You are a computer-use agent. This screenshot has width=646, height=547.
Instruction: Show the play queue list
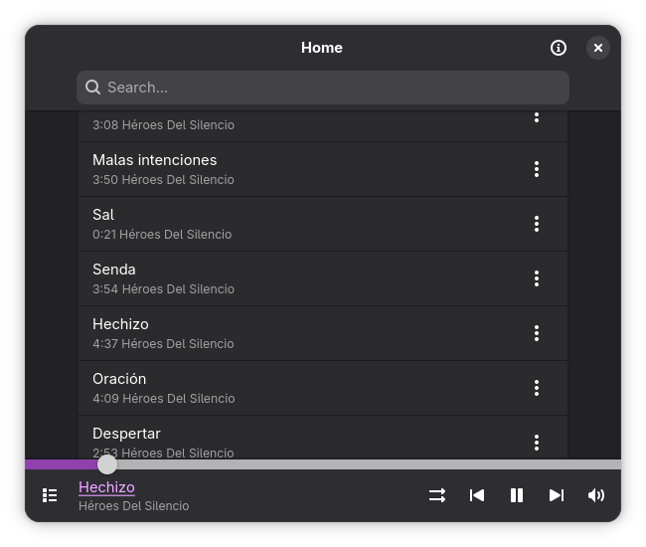click(50, 495)
